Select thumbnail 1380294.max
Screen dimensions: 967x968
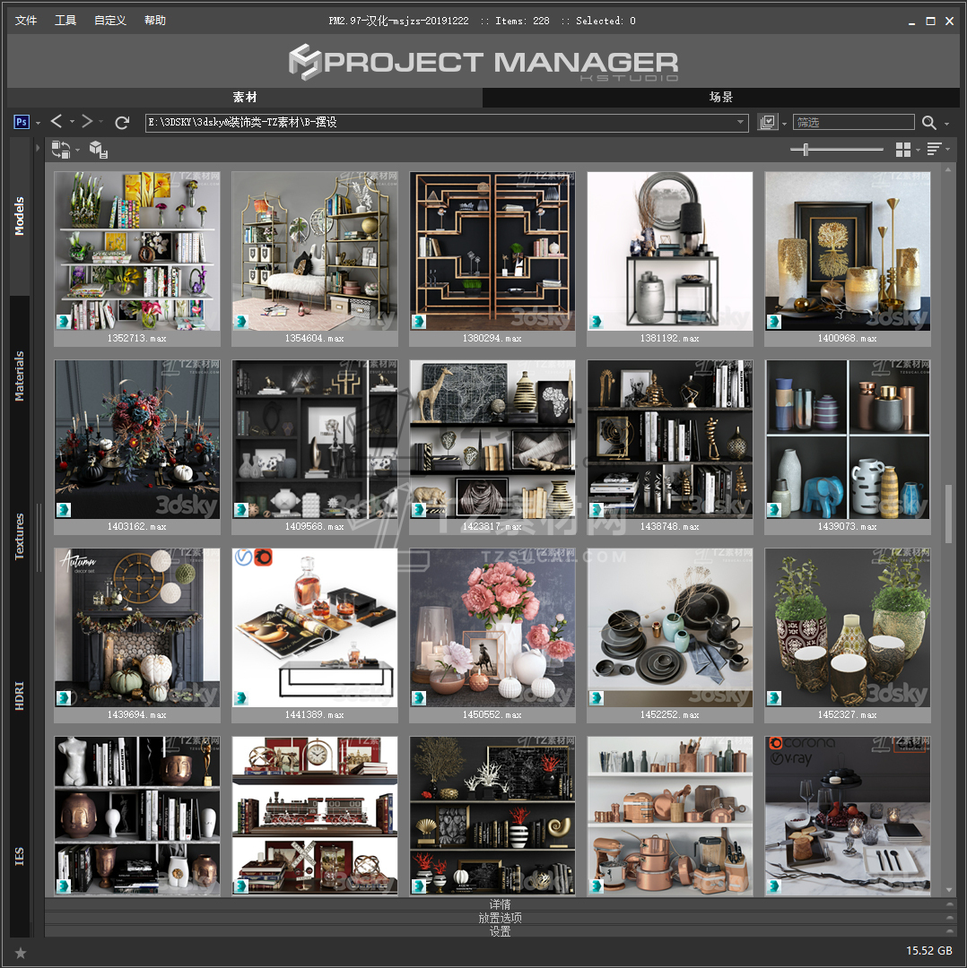point(492,258)
